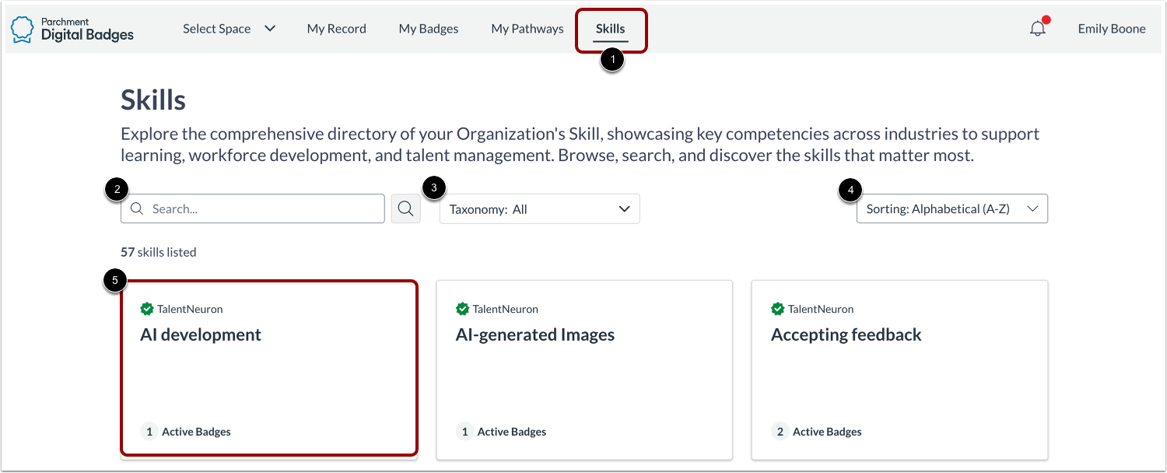
Task: Click the Active Badges count on AI development
Action: [x=149, y=432]
